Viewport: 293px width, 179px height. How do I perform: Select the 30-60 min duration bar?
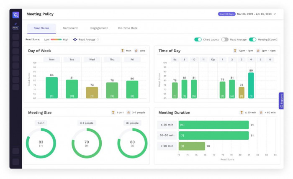point(213,136)
